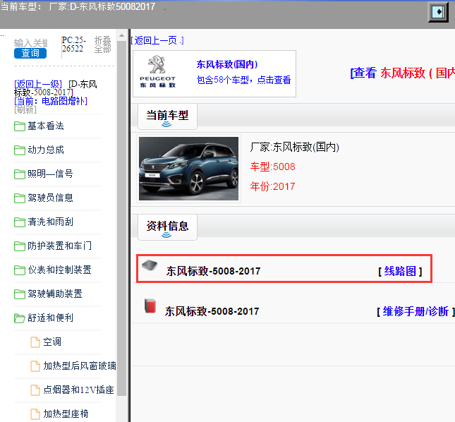Screen dimensions: 455x422
Task: Click the blue Peugeot 5008 car thumbnail
Action: (x=188, y=169)
